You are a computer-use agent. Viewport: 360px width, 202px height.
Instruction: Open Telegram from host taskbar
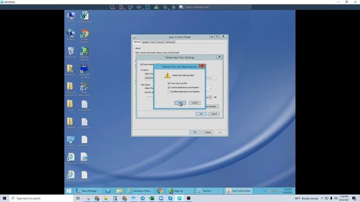[142, 198]
